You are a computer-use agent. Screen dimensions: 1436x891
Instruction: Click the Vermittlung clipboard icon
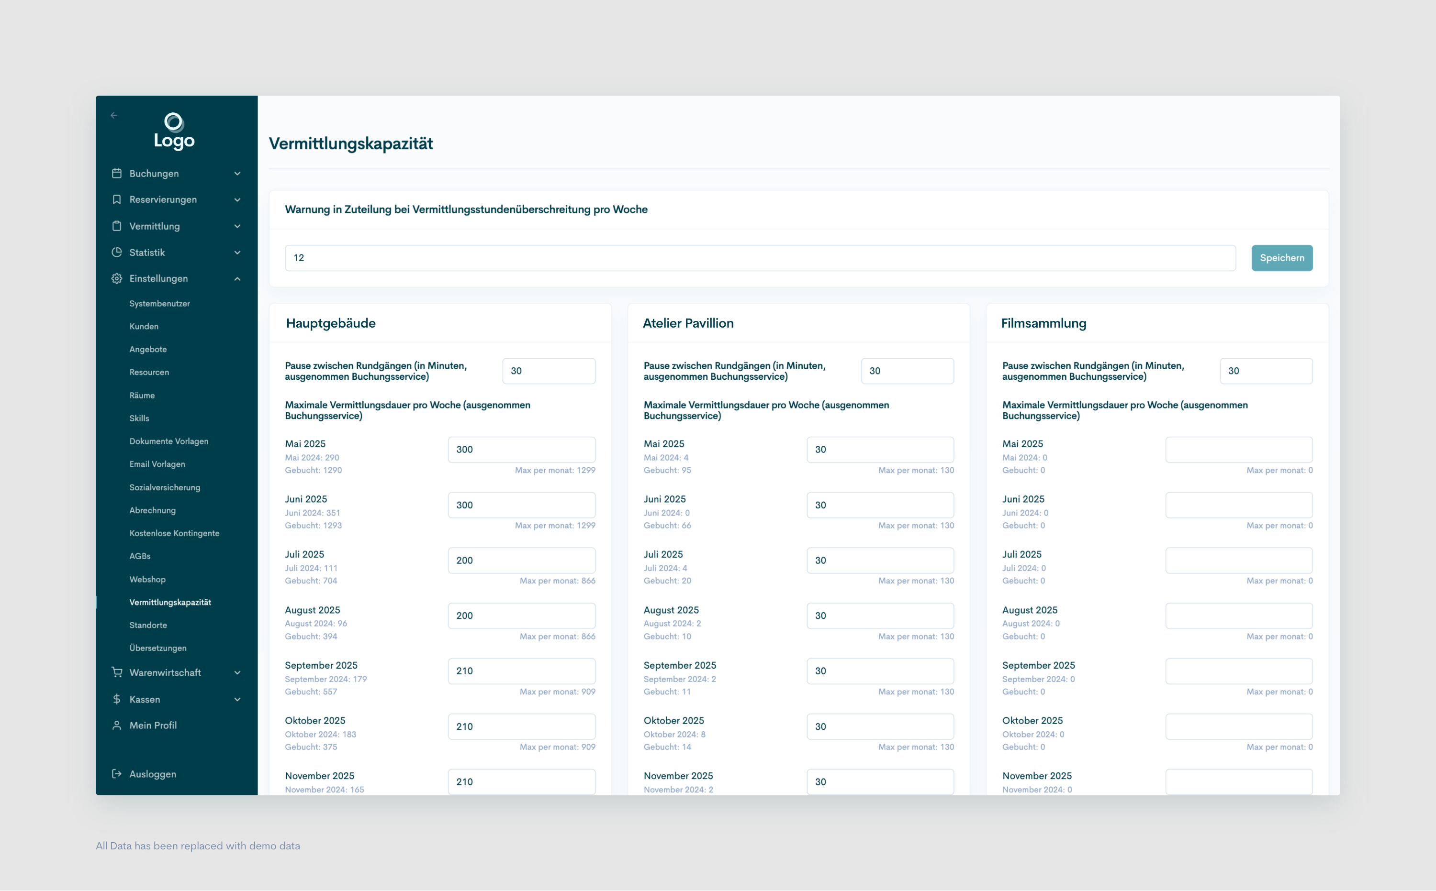pos(117,226)
